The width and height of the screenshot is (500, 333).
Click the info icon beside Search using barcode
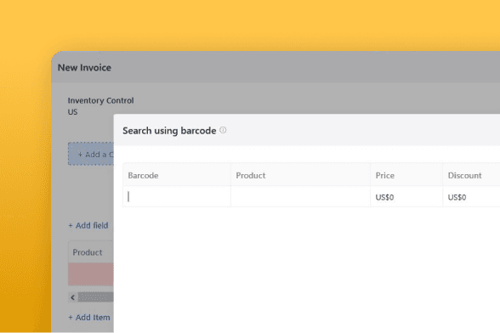[223, 130]
